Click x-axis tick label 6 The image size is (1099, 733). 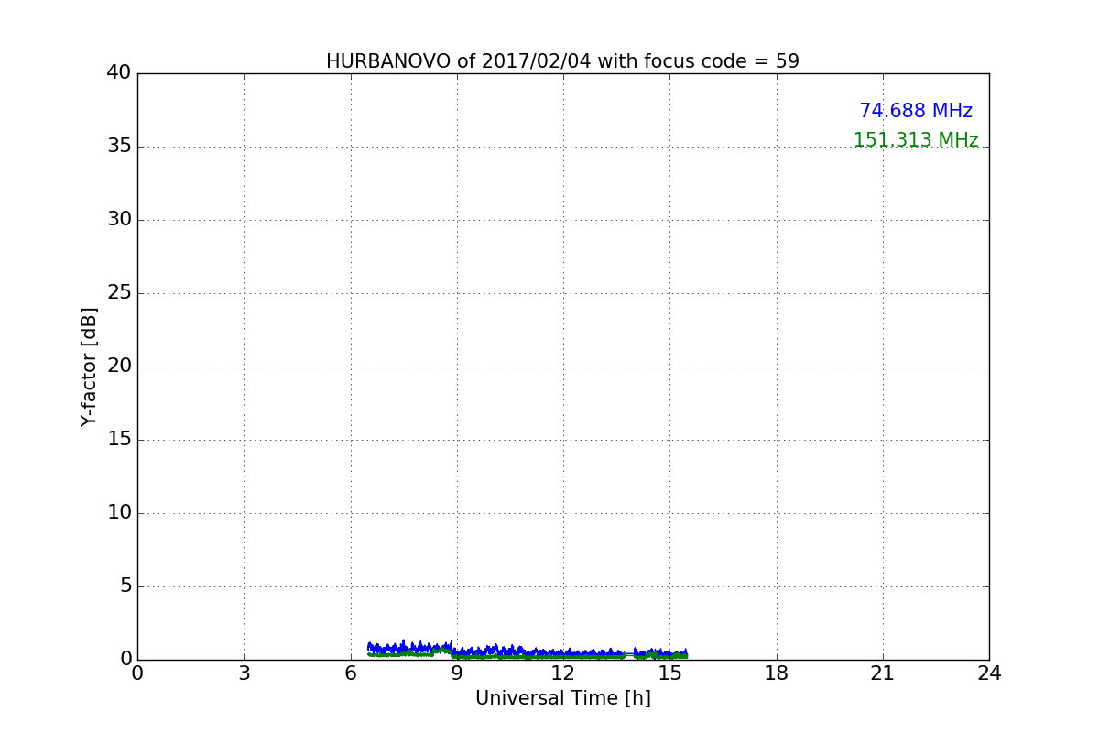click(351, 673)
